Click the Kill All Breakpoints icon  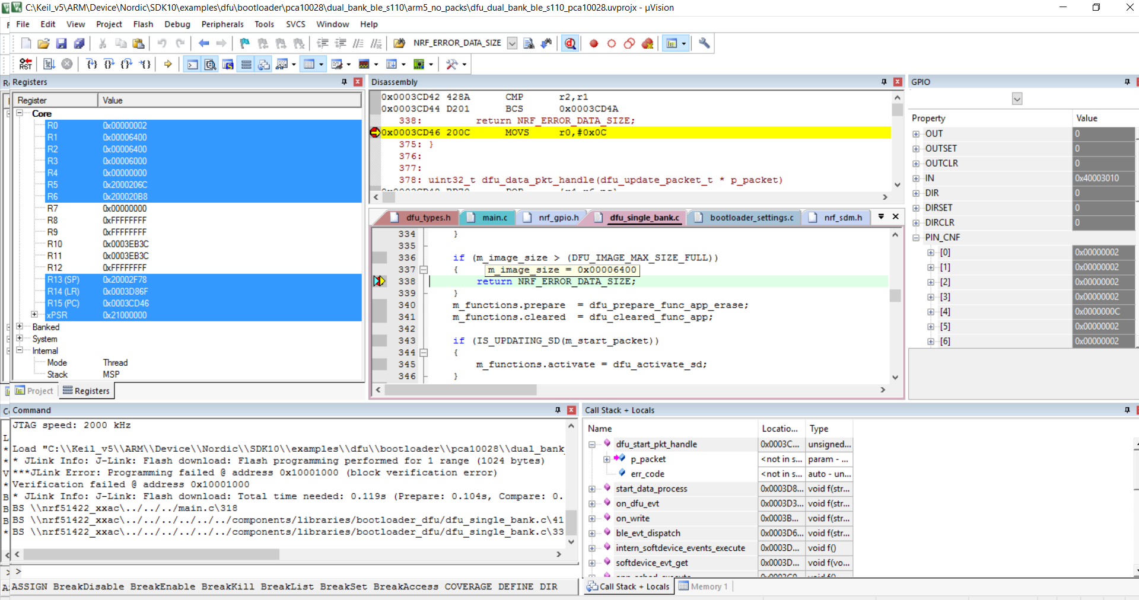(x=647, y=43)
